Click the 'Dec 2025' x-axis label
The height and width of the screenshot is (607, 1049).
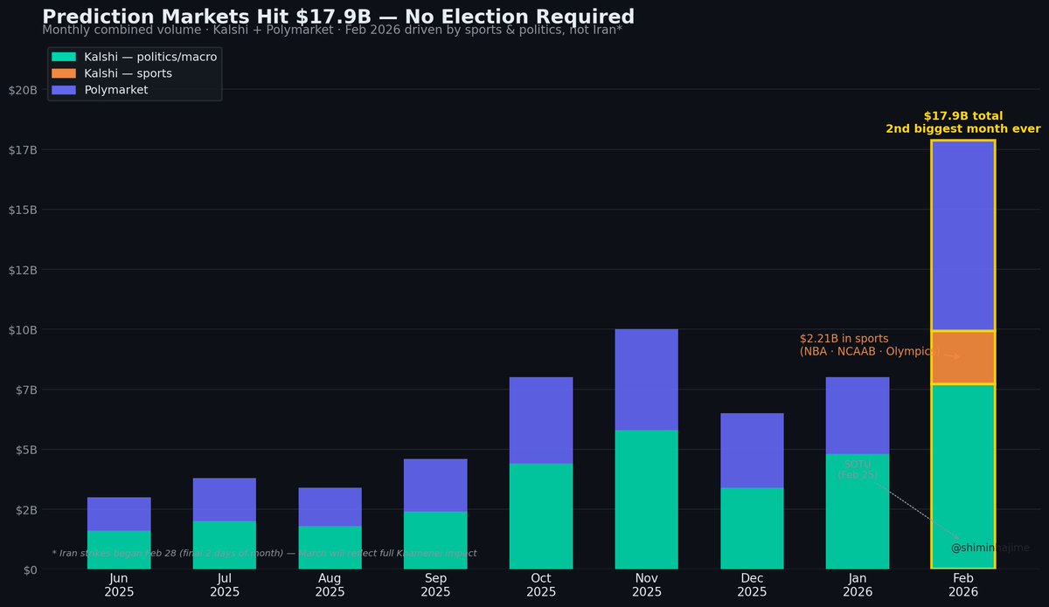pos(752,585)
